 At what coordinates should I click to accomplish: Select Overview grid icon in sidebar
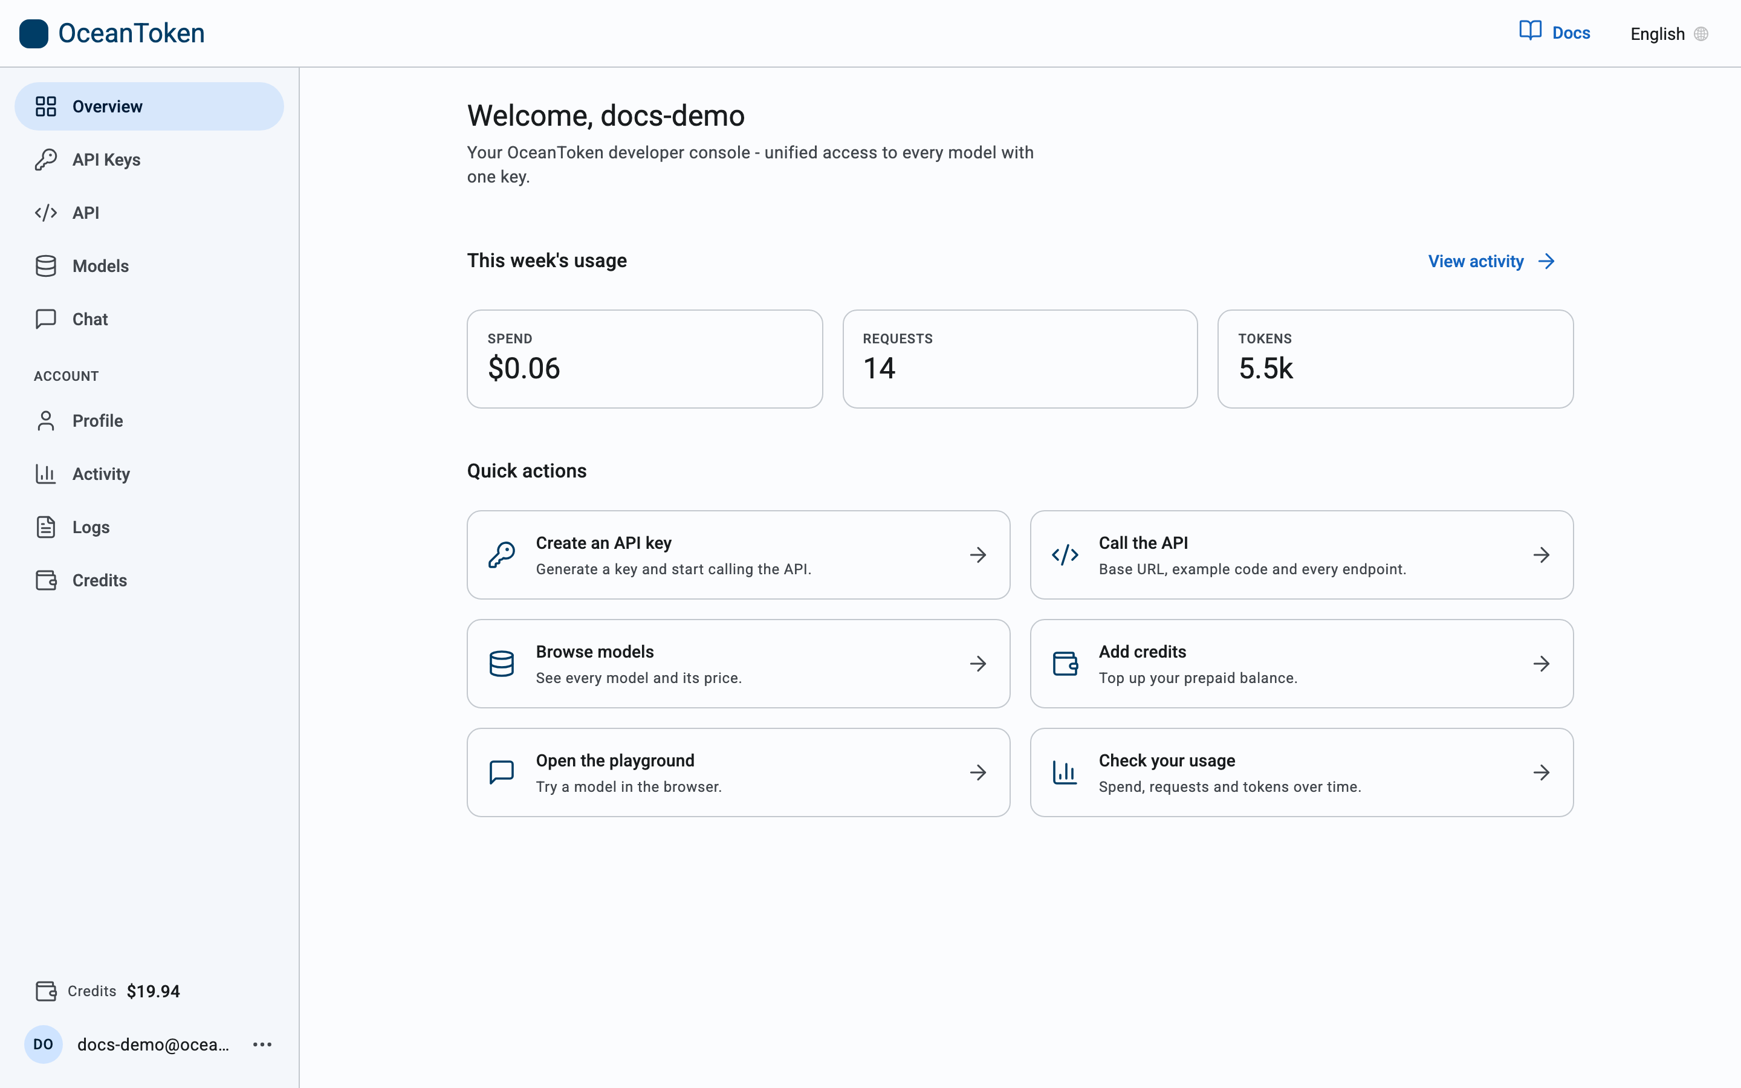click(x=46, y=106)
